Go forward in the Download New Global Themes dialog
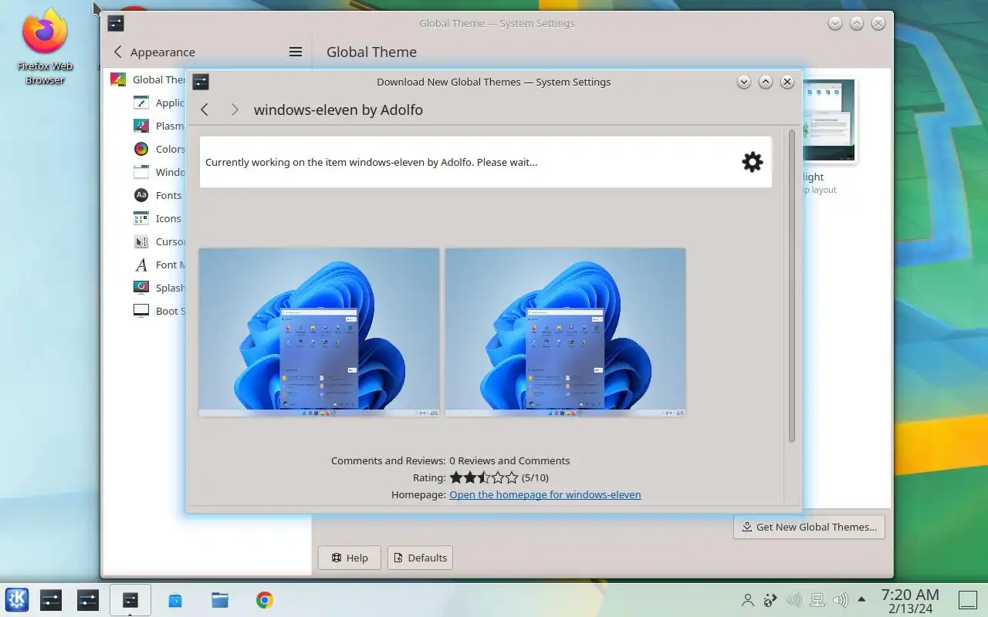This screenshot has height=617, width=988. pos(235,110)
